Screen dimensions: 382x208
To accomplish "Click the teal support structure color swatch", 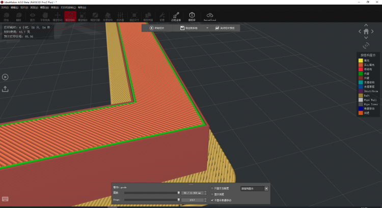I will point(361,82).
